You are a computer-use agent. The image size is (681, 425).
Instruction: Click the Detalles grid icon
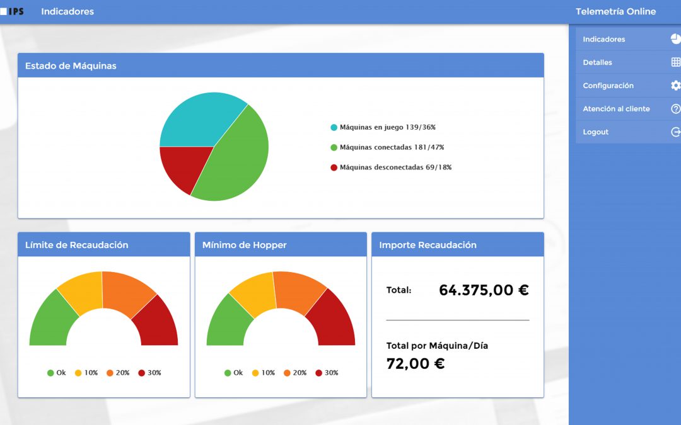point(676,62)
